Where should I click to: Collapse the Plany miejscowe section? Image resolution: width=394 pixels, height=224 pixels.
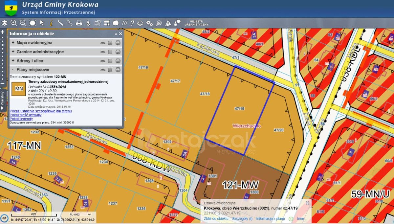pos(13,70)
